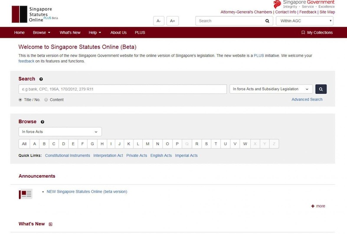Browse acts starting with M

coord(147,144)
